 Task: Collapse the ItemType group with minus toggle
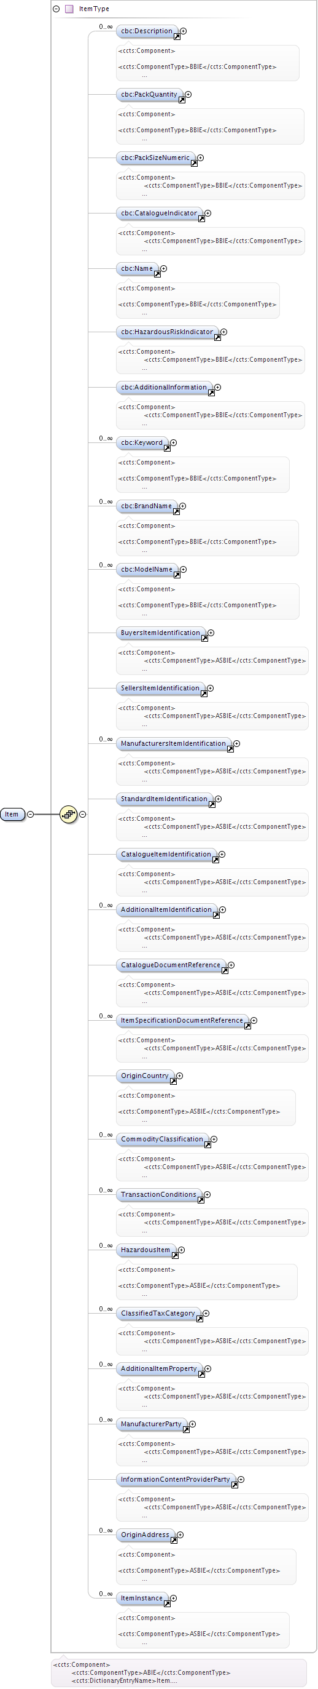point(56,9)
